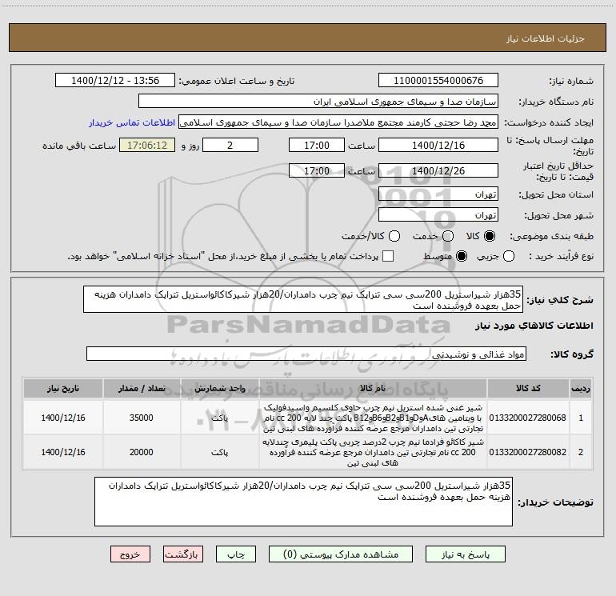Click the شرح کلی نیاز text box
Screen dimensions: 616x596
[303, 299]
